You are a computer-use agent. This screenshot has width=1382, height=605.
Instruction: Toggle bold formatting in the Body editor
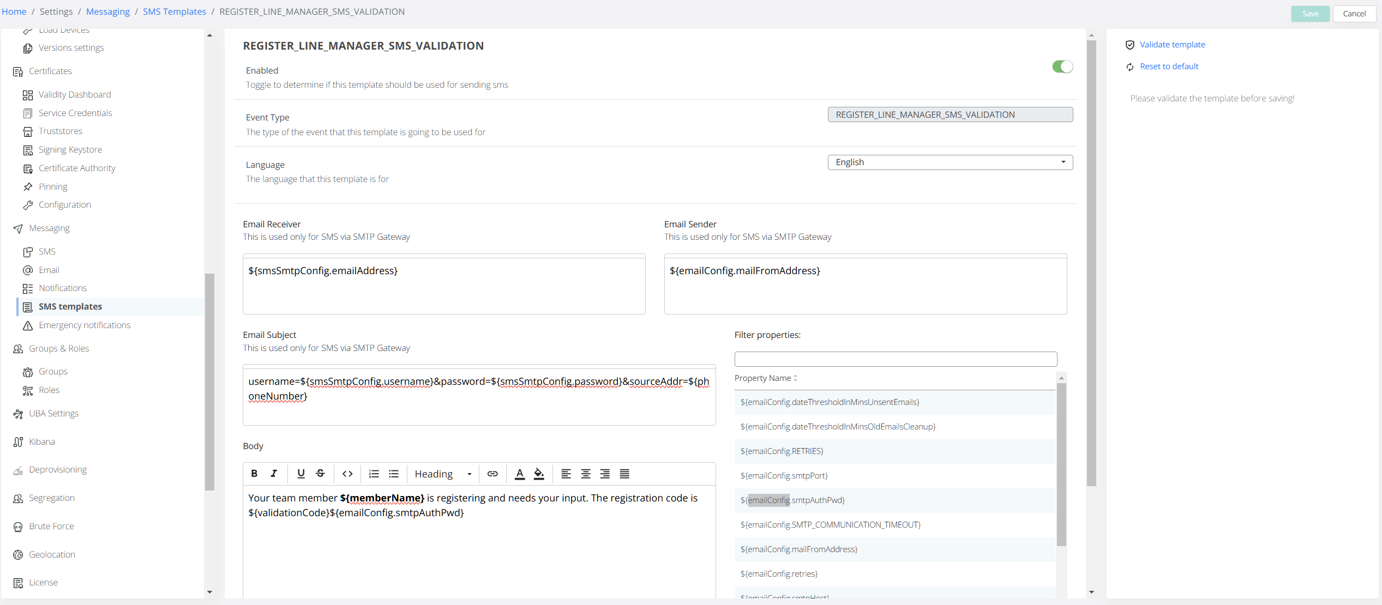click(x=254, y=474)
